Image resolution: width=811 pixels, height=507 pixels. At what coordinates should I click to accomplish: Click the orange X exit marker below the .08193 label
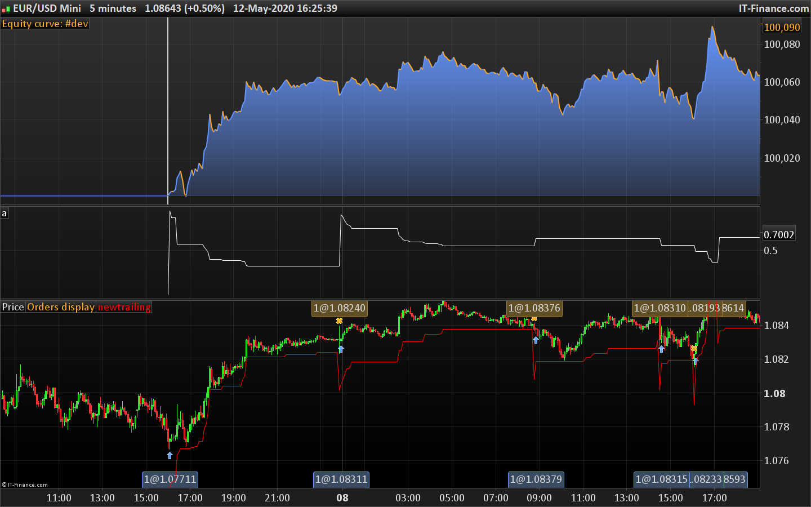click(x=694, y=349)
